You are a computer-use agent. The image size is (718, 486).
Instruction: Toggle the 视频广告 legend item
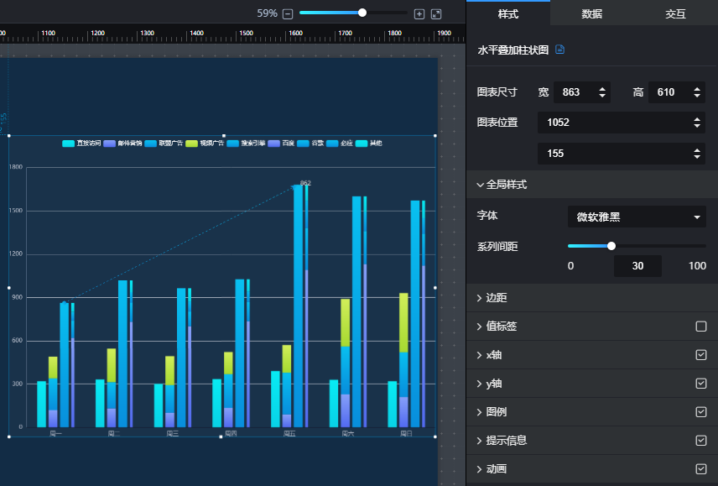point(205,144)
